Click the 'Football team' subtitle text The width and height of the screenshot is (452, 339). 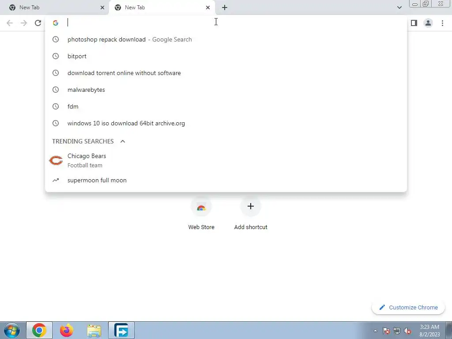85,166
